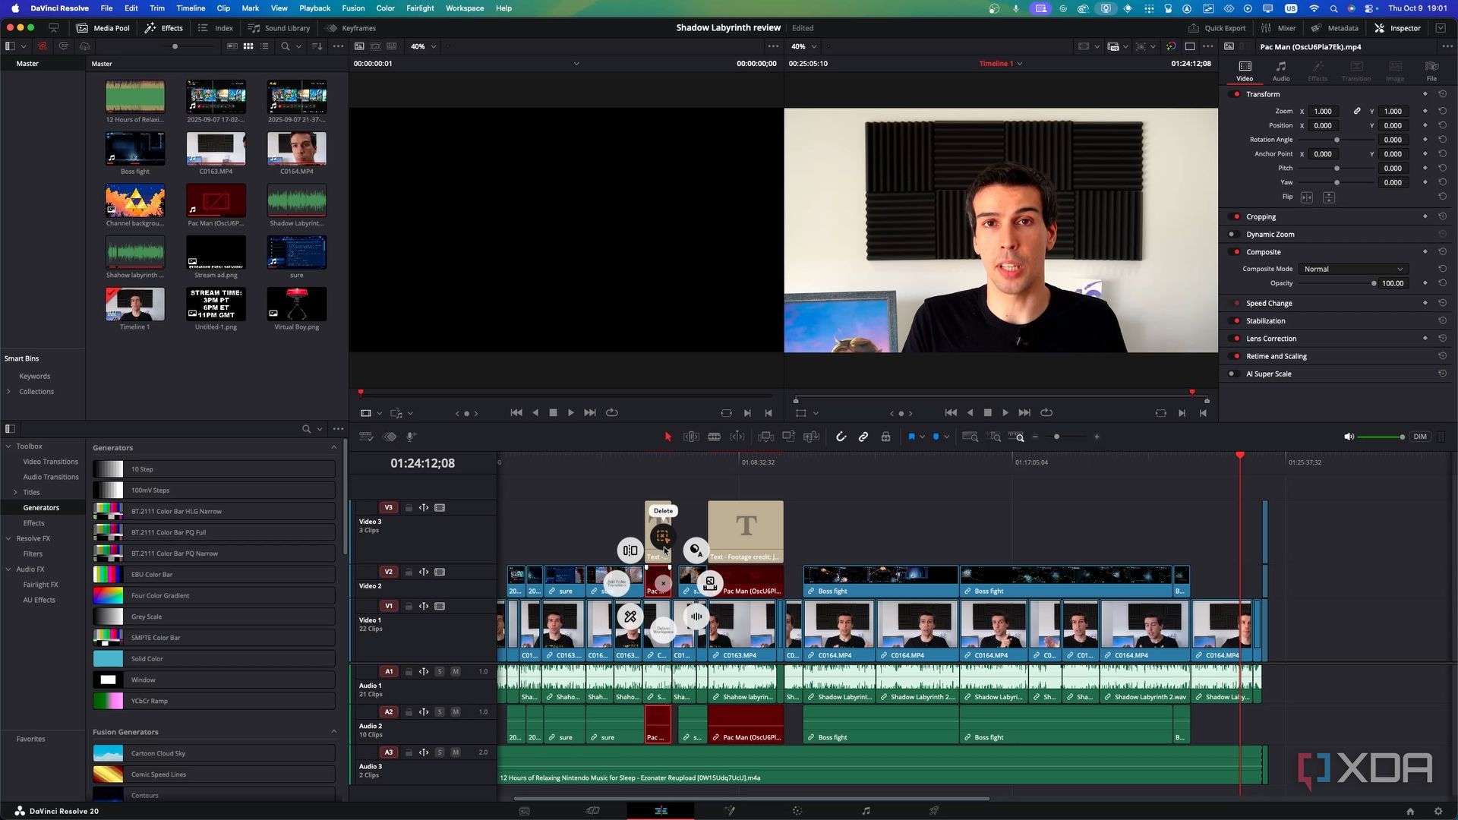
Task: Open project settings gear icon
Action: point(1437,811)
